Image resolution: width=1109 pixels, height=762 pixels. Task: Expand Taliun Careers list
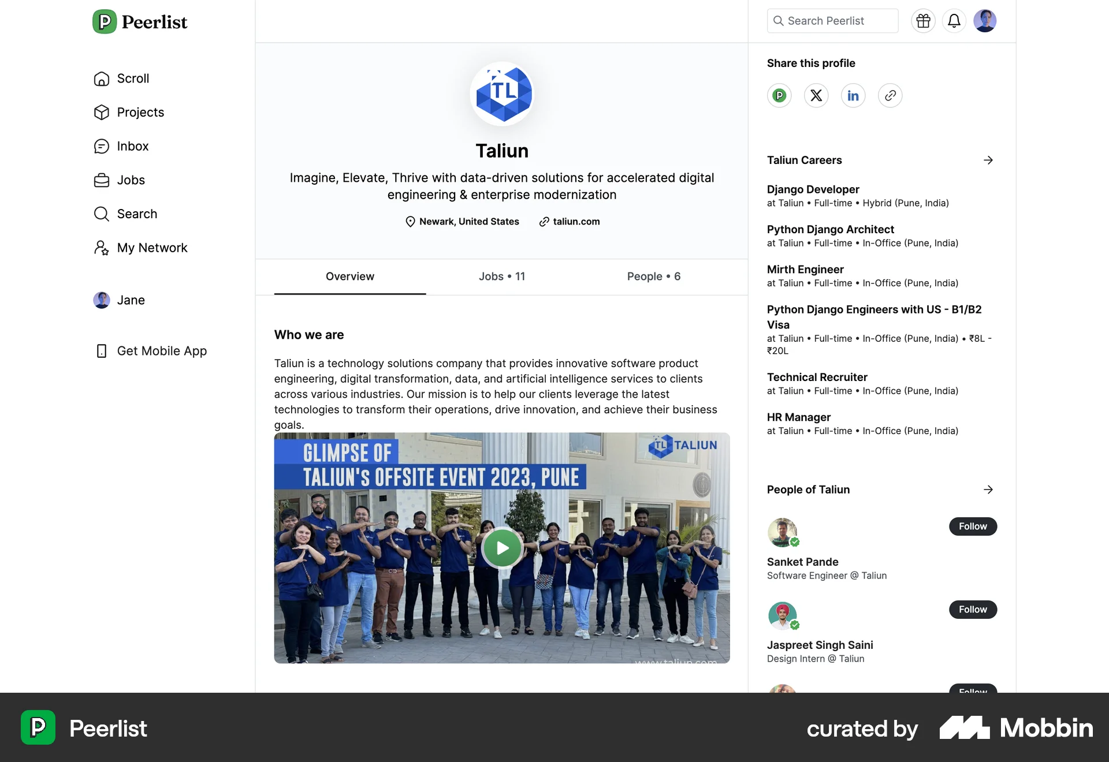pos(988,160)
